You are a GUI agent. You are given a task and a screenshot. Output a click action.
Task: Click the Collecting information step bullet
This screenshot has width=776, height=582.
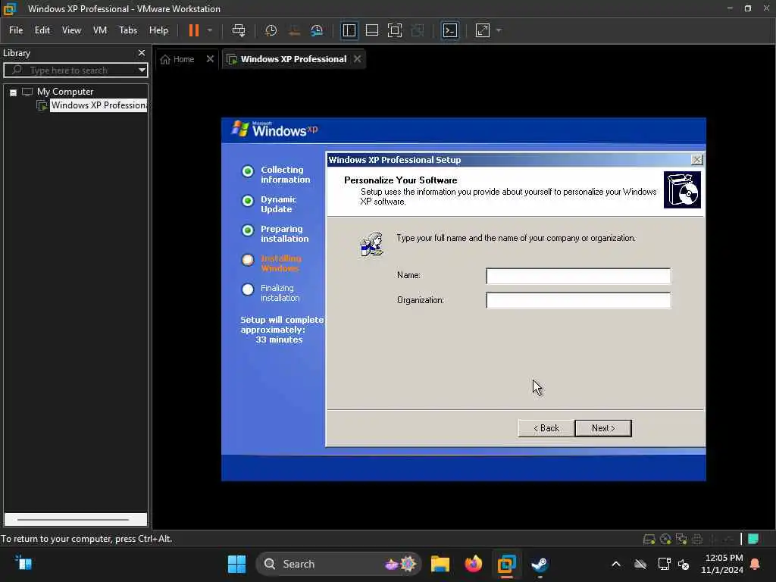pos(248,171)
